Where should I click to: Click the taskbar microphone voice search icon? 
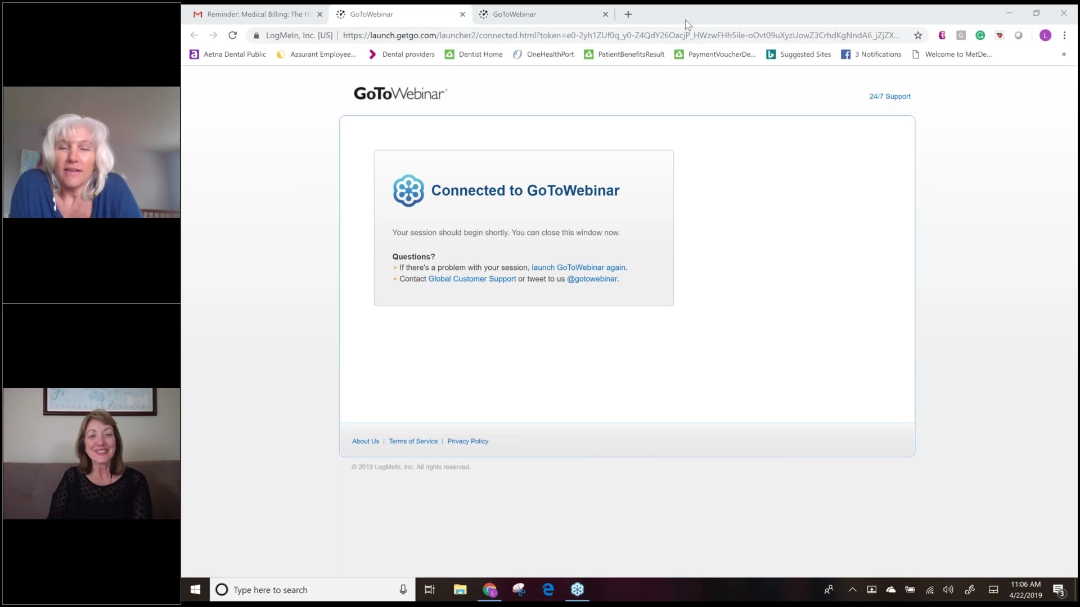pyautogui.click(x=403, y=590)
